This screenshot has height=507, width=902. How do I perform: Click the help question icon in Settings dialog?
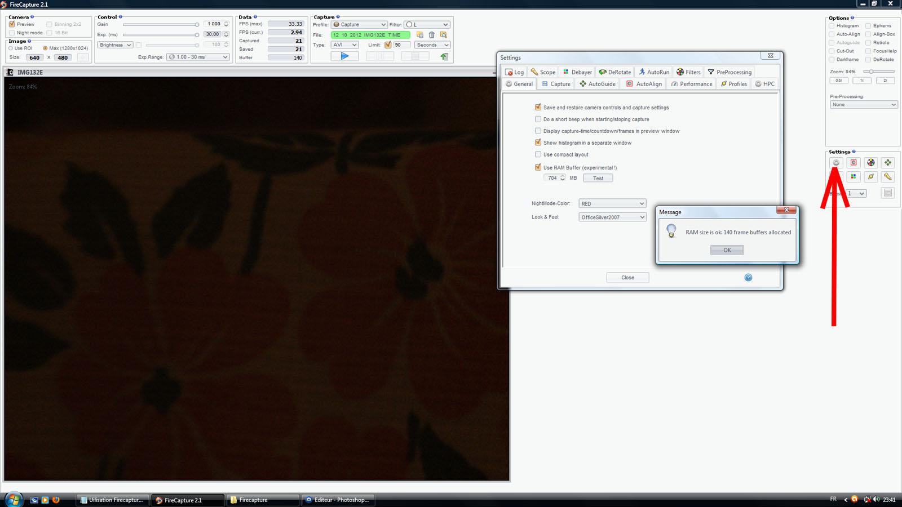748,277
